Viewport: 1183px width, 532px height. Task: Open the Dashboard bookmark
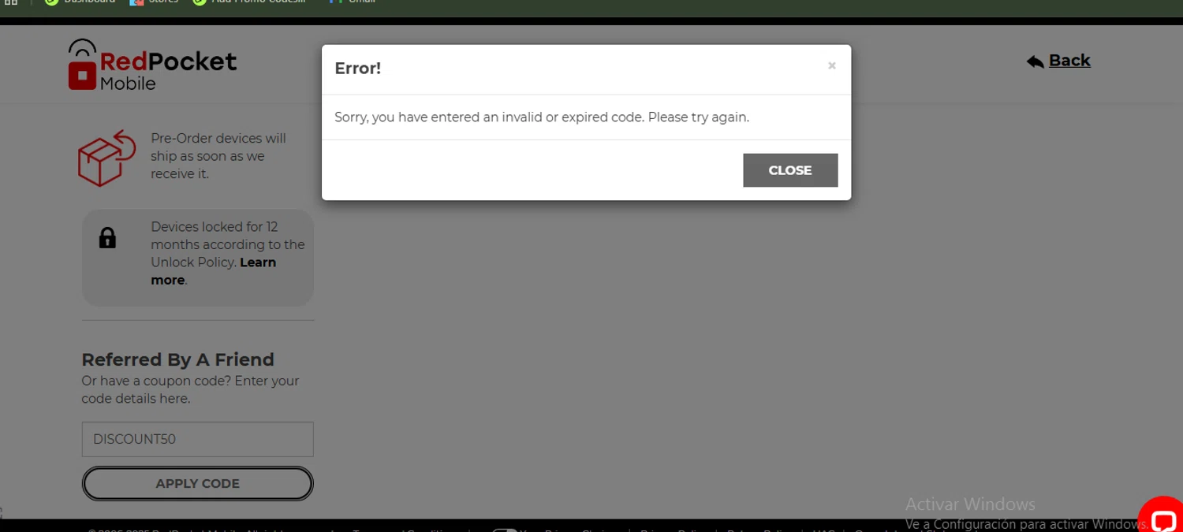click(80, 2)
